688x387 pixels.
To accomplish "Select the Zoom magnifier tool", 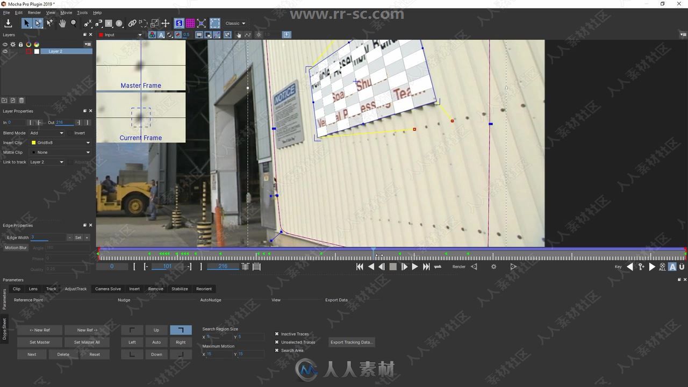I will click(x=74, y=23).
